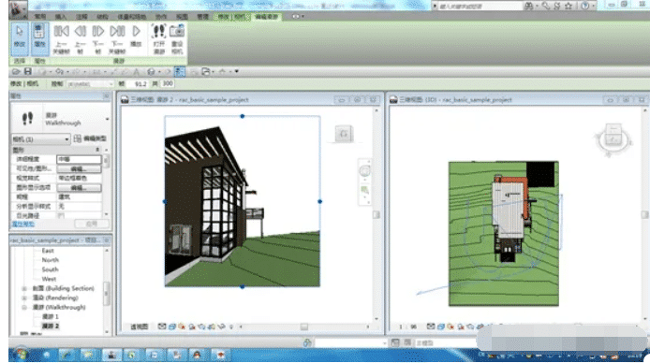Collapse the Walkthrough tree node

pos(24,308)
